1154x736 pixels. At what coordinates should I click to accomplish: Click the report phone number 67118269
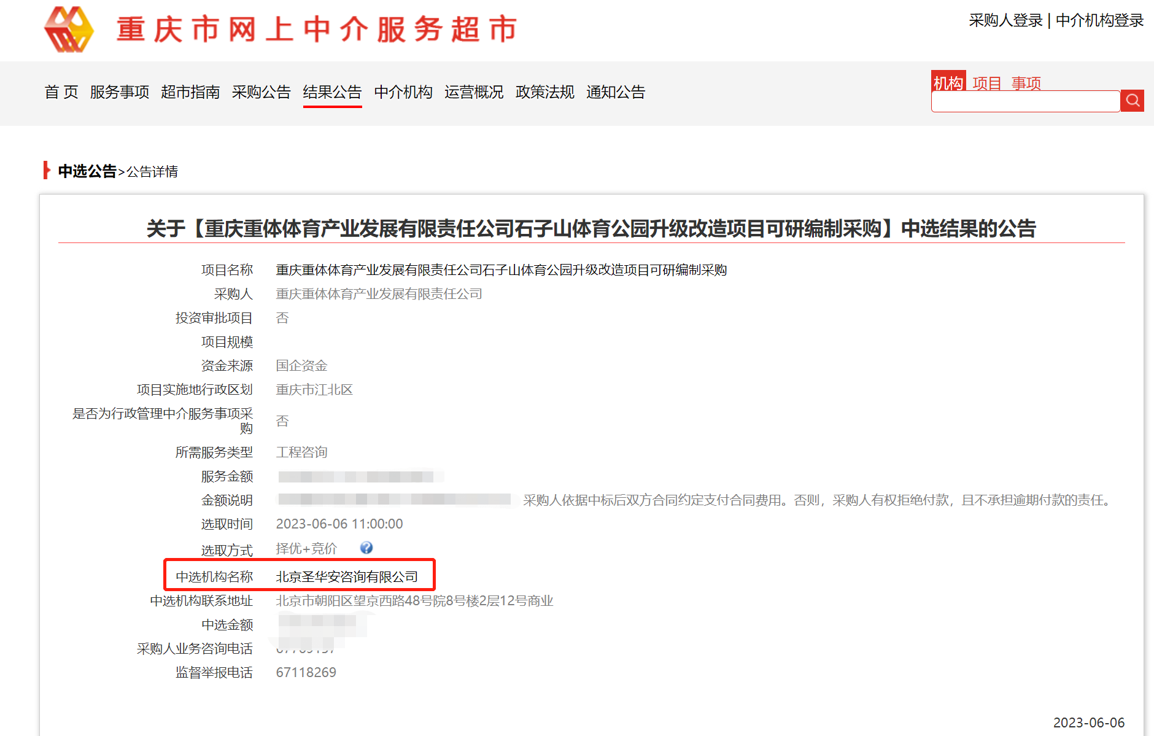(x=306, y=673)
